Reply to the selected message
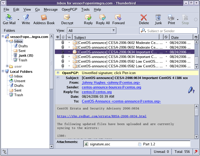This screenshot has width=200, height=156. 88,19
